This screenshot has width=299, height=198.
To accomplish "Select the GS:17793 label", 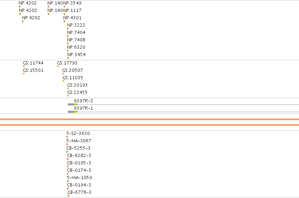I will pos(67,63).
